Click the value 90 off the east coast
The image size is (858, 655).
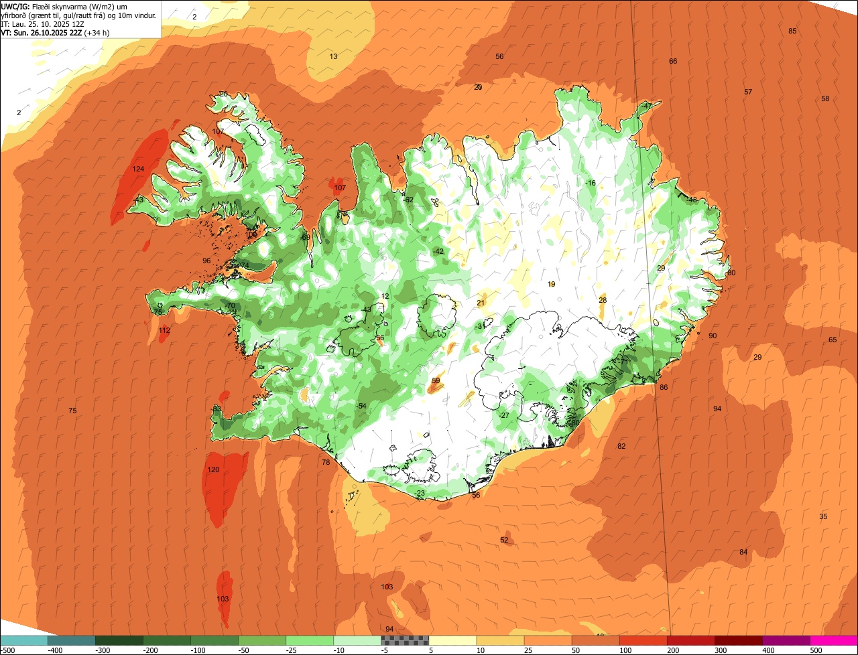tap(713, 336)
